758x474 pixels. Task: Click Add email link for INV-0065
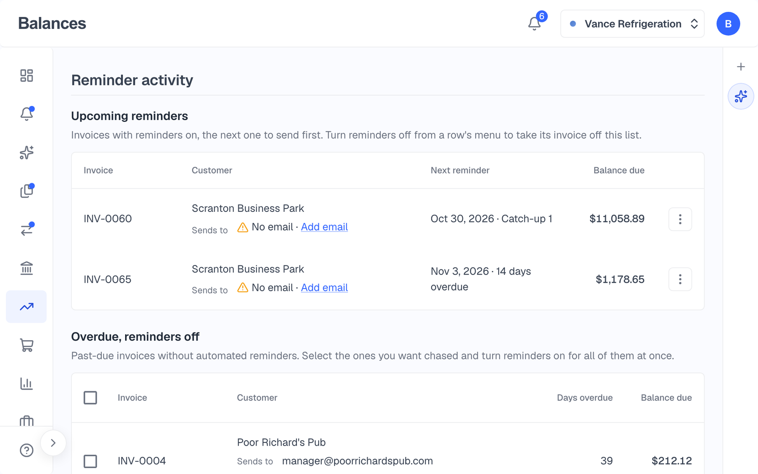[x=324, y=288]
